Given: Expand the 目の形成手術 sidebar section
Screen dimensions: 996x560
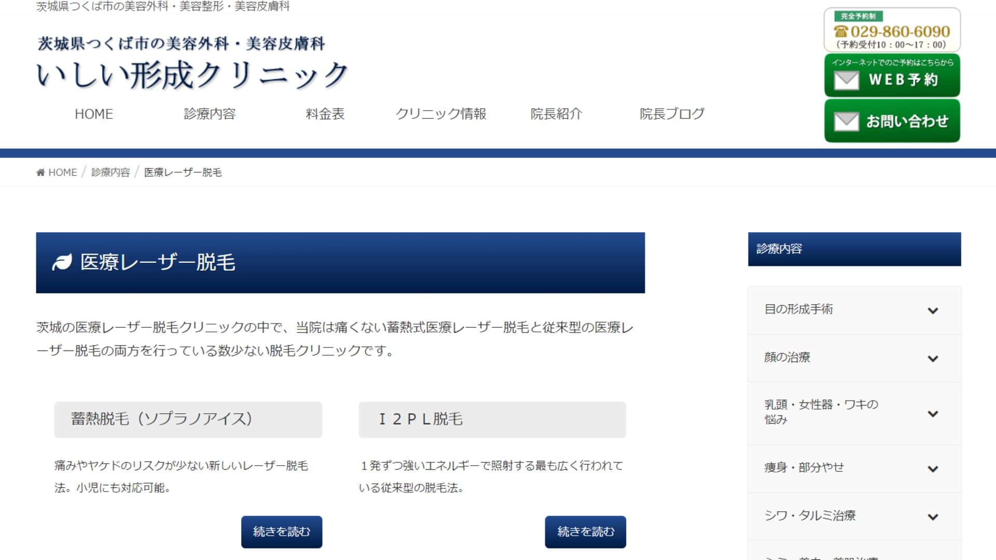Looking at the screenshot, I should [x=933, y=311].
